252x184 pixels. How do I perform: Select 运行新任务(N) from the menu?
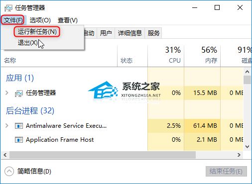point(37,31)
